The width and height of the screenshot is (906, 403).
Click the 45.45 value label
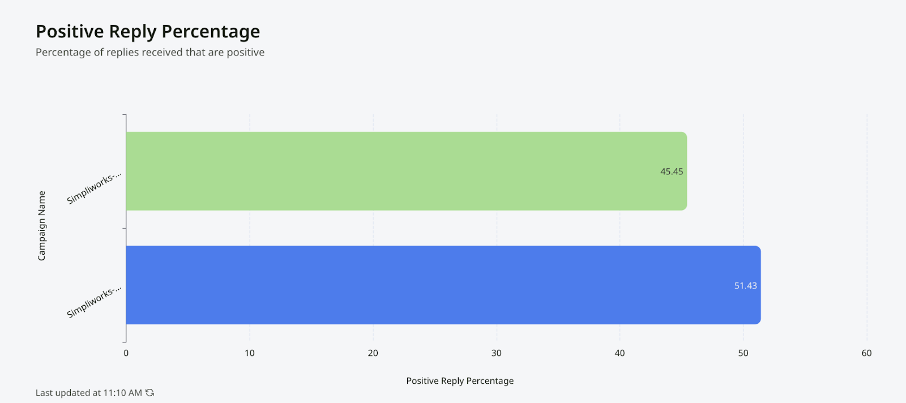coord(672,172)
